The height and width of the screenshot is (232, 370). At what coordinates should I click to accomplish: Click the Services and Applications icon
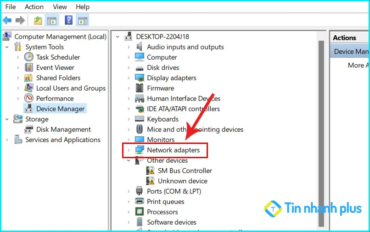pos(18,139)
